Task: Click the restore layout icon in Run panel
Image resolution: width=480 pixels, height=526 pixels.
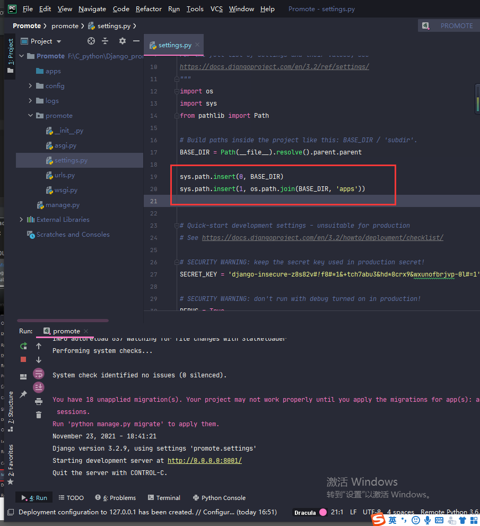Action: point(23,377)
